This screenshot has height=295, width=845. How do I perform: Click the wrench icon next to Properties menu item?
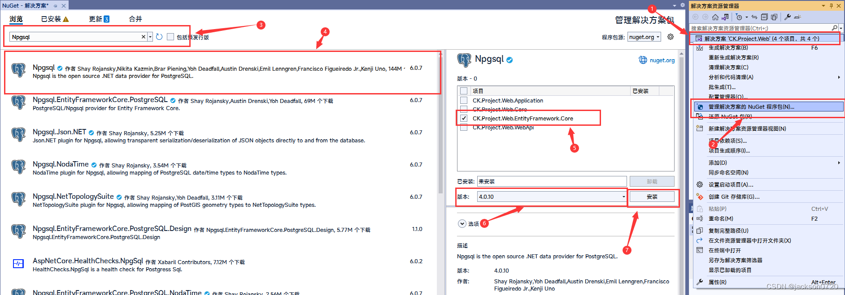(700, 282)
